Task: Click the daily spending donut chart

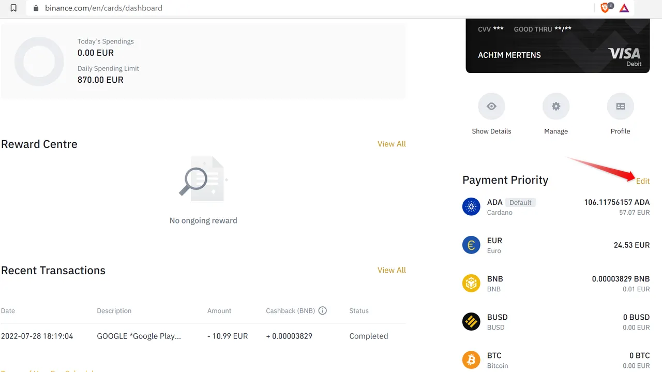Action: 39,61
